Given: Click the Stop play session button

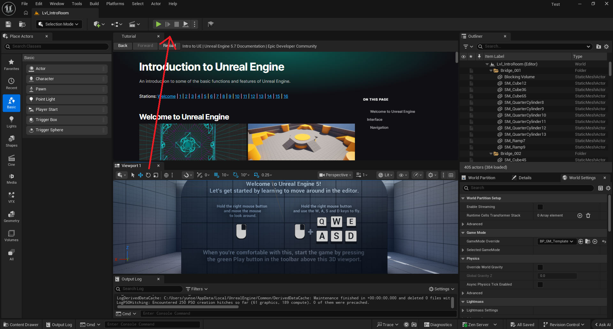Looking at the screenshot, I should [x=177, y=24].
